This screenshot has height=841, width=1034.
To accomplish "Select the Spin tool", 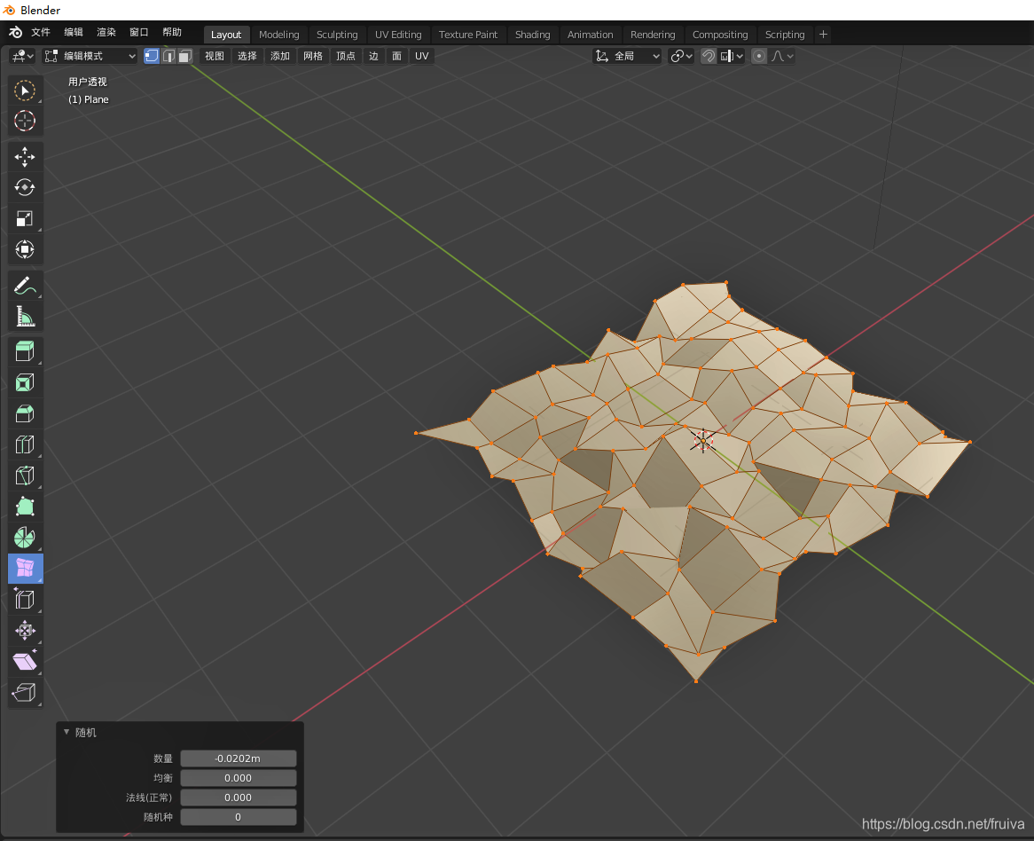I will pyautogui.click(x=25, y=538).
